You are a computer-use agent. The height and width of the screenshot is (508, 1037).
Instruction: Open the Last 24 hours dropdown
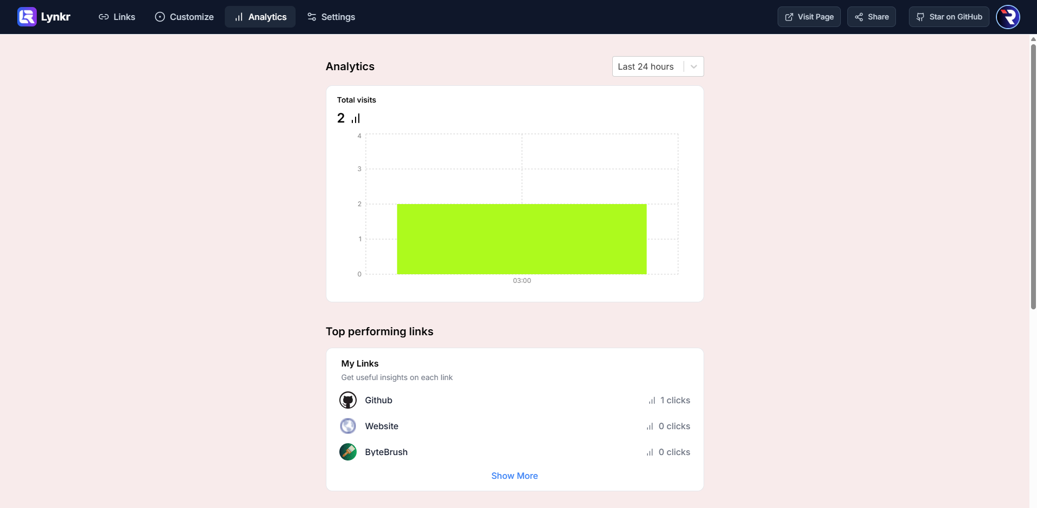658,66
